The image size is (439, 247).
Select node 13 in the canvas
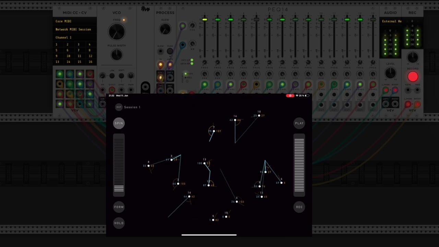tap(205, 163)
